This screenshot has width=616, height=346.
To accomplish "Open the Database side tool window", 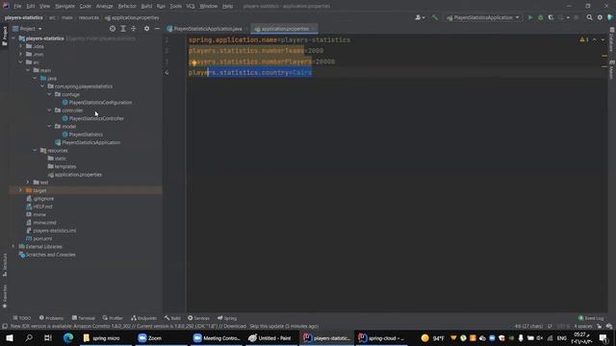I will 612,39.
